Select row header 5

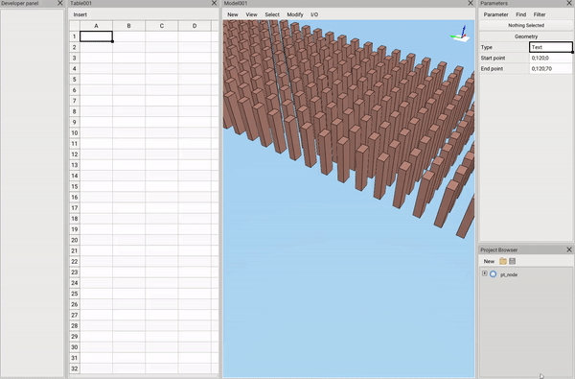(75, 80)
